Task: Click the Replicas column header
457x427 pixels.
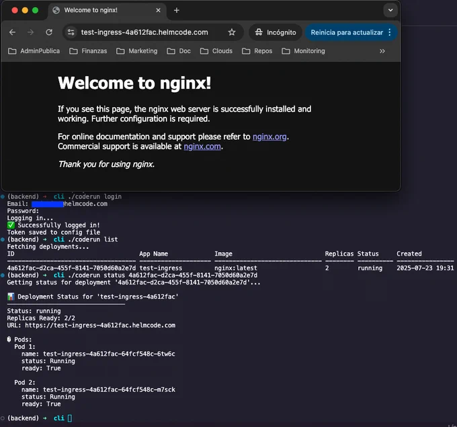Action: [339, 254]
